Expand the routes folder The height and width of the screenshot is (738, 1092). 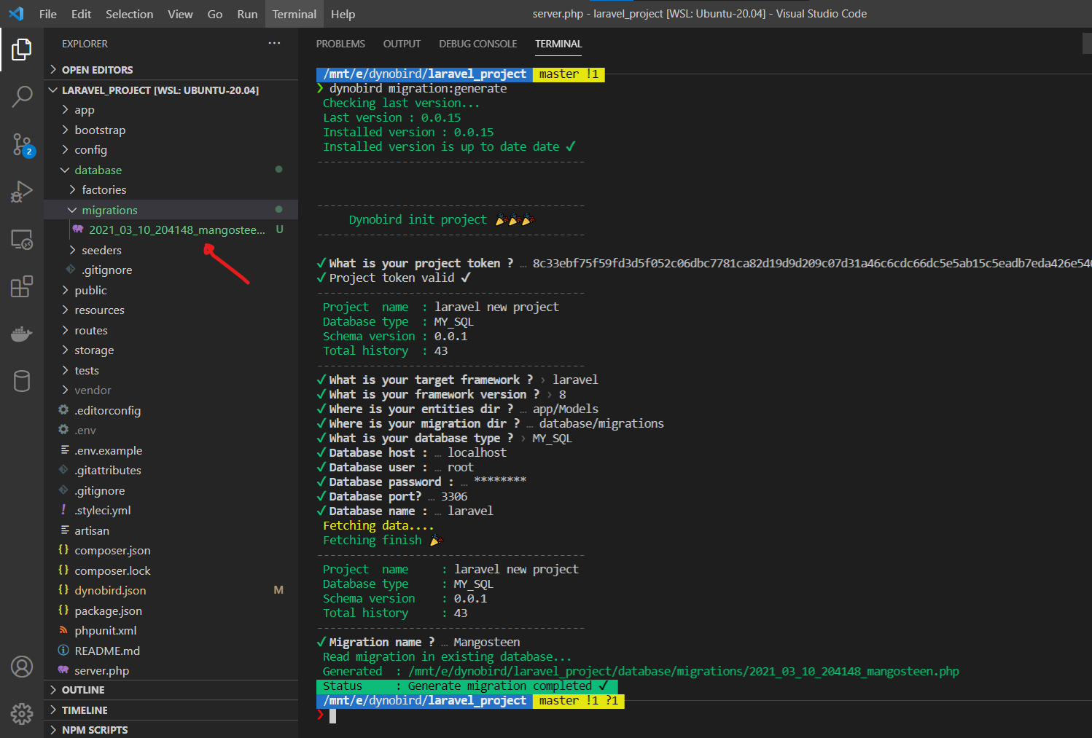tap(171, 330)
